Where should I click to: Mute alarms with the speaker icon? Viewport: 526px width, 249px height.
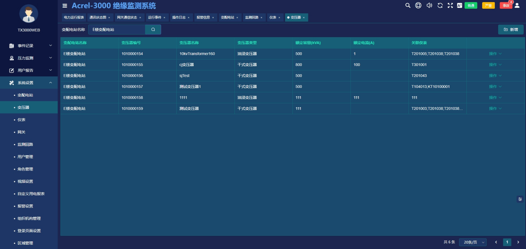[x=429, y=5]
